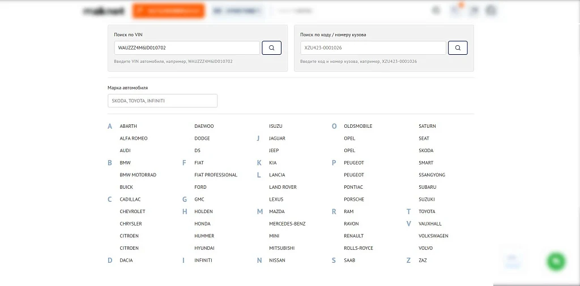
Task: Choose the RAM brand
Action: click(348, 211)
